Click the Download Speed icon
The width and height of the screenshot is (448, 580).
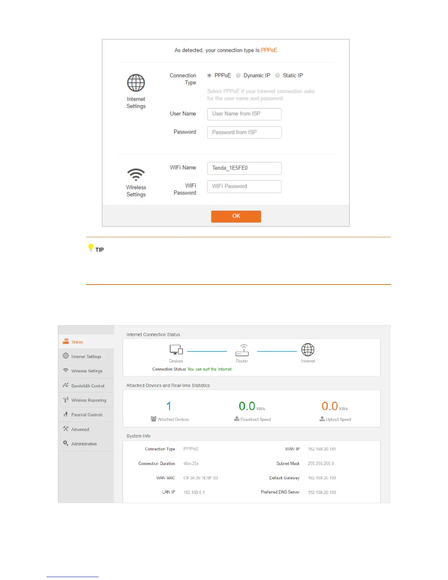[237, 419]
